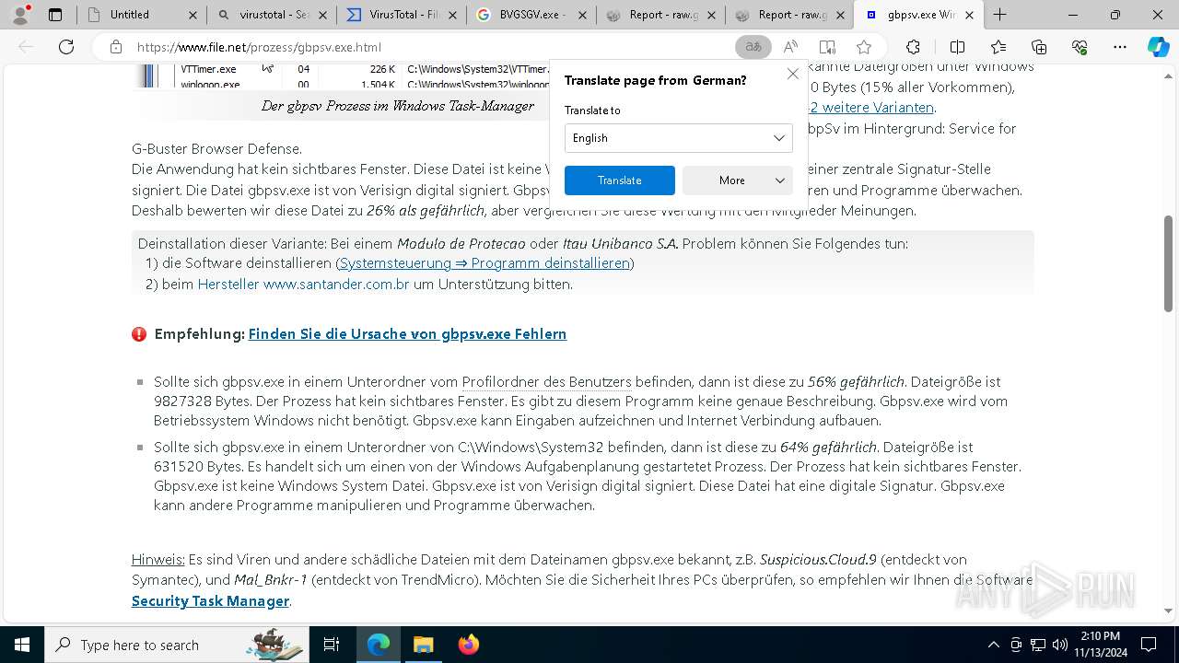Open the Extensions puzzle icon
Image resolution: width=1179 pixels, height=663 pixels.
pos(913,47)
